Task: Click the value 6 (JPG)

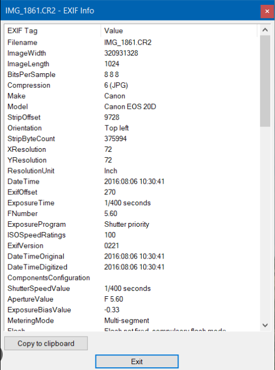Action: coord(116,85)
